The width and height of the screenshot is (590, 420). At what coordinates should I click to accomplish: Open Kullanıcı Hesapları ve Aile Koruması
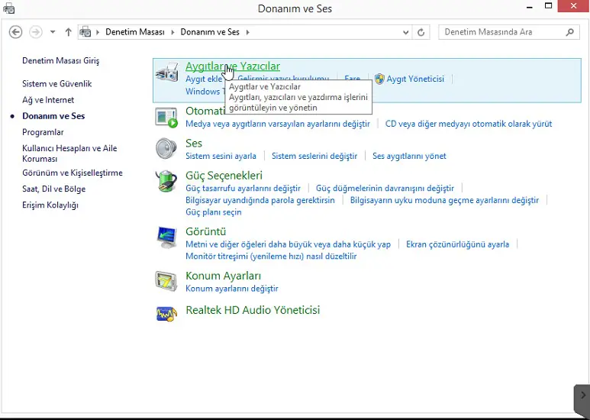pos(69,153)
